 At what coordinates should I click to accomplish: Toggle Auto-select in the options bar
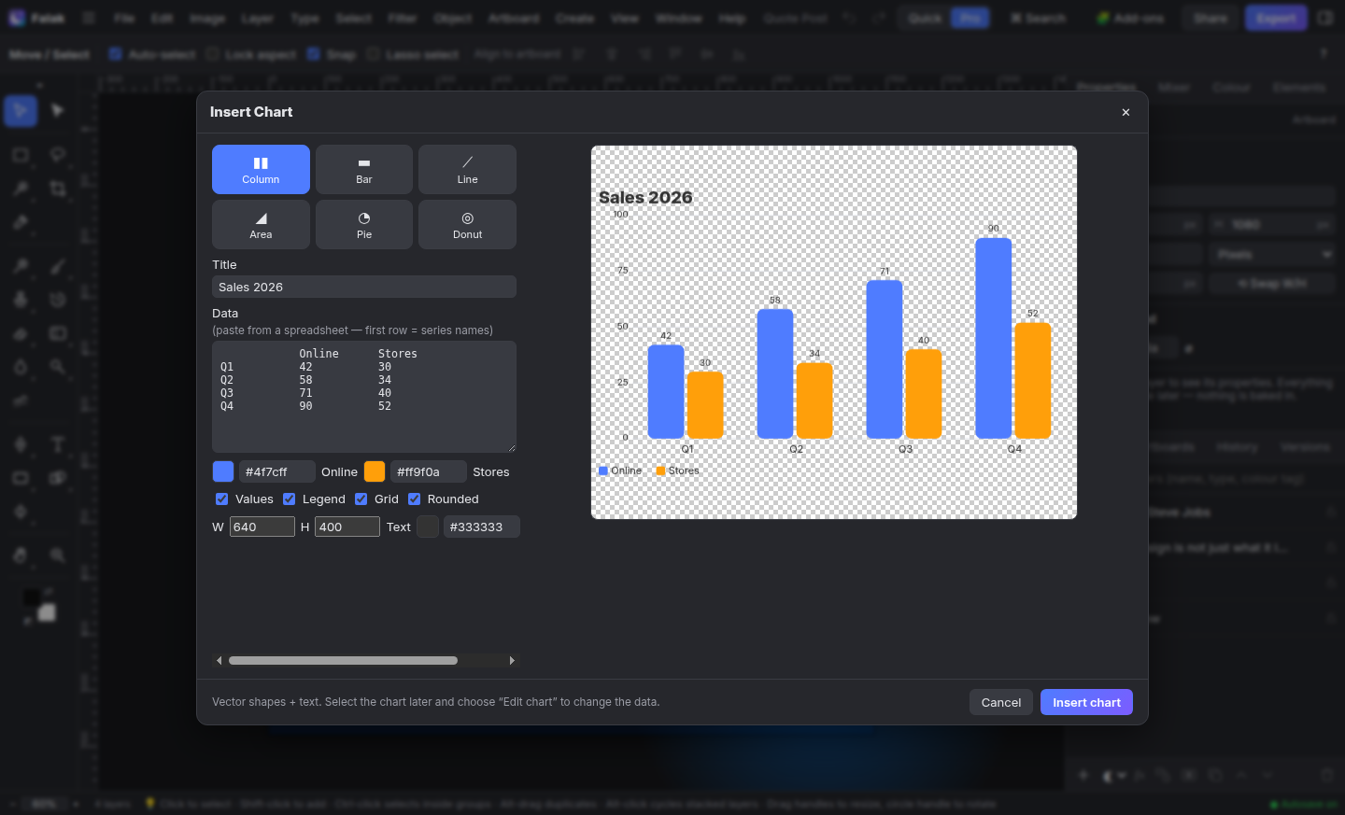coord(116,54)
